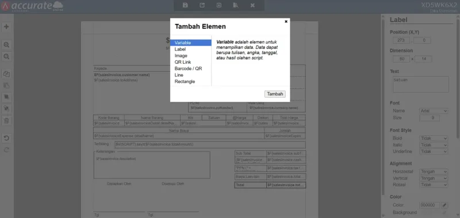Click the undo arrow icon
This screenshot has height=218, width=460.
coord(6,138)
